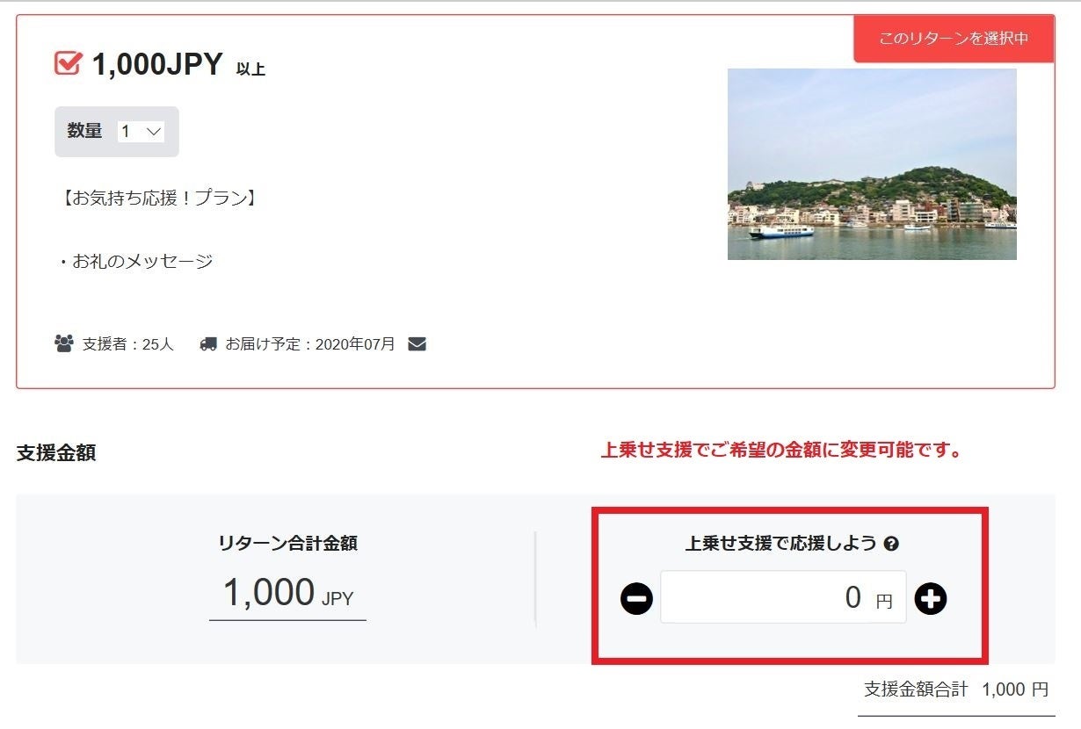Click the red 上乗せ支援でご希望の金額 notice text
The width and height of the screenshot is (1081, 729).
782,451
